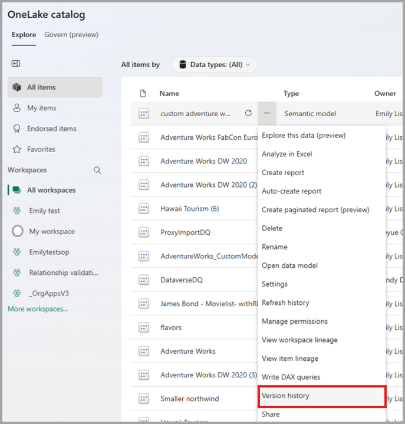405x424 pixels.
Task: Choose Analyze in Excel from menu
Action: [x=322, y=154]
